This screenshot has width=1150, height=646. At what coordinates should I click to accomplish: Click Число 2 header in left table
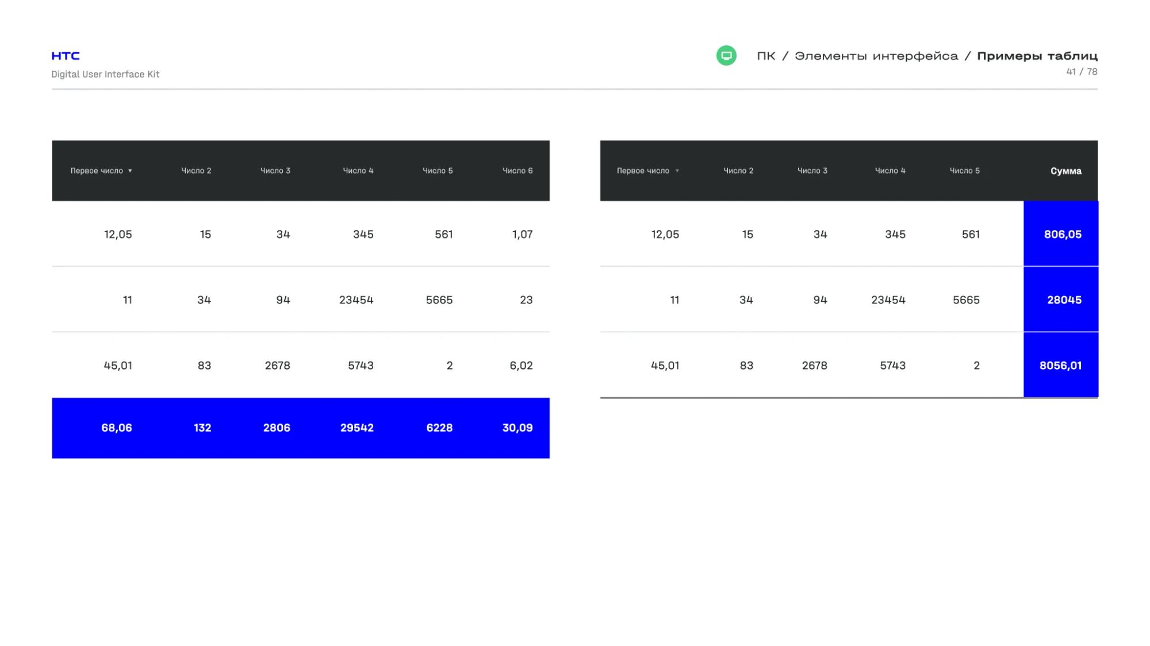pos(196,171)
